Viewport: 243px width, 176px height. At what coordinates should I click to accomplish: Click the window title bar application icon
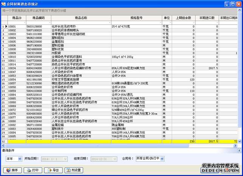(4, 3)
